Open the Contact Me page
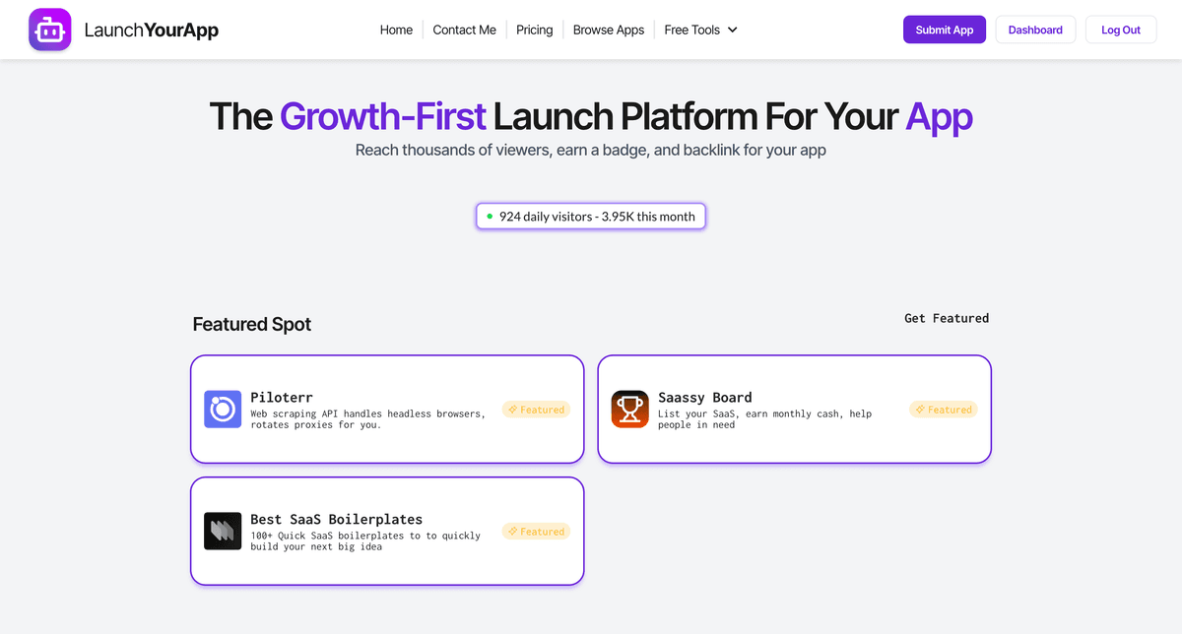The width and height of the screenshot is (1182, 634). pos(464,30)
